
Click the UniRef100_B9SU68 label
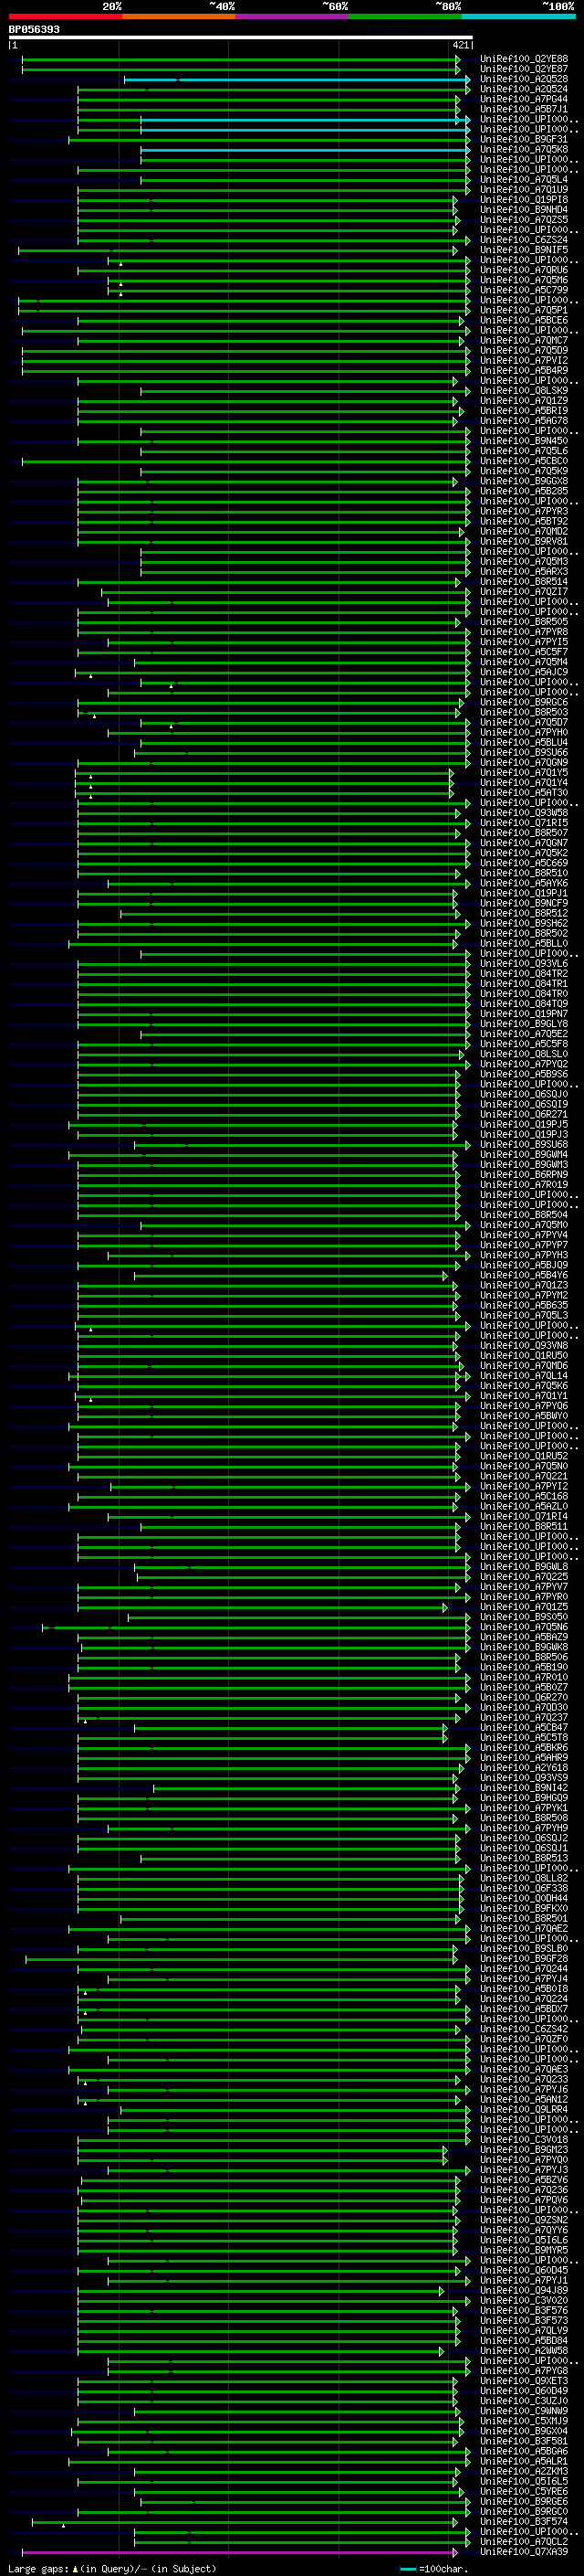pyautogui.click(x=524, y=1145)
